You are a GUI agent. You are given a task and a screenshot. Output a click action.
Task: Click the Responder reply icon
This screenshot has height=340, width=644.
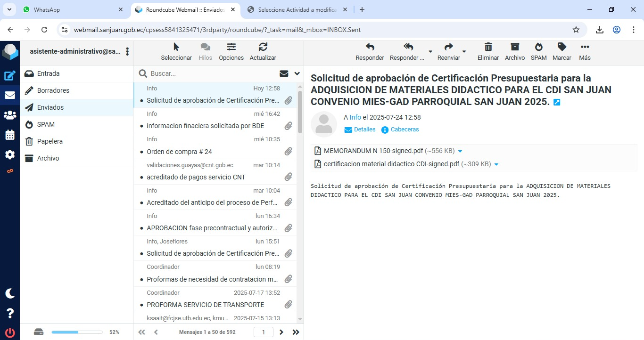[370, 47]
